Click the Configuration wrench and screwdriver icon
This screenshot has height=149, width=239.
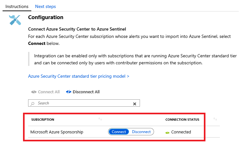[15, 20]
